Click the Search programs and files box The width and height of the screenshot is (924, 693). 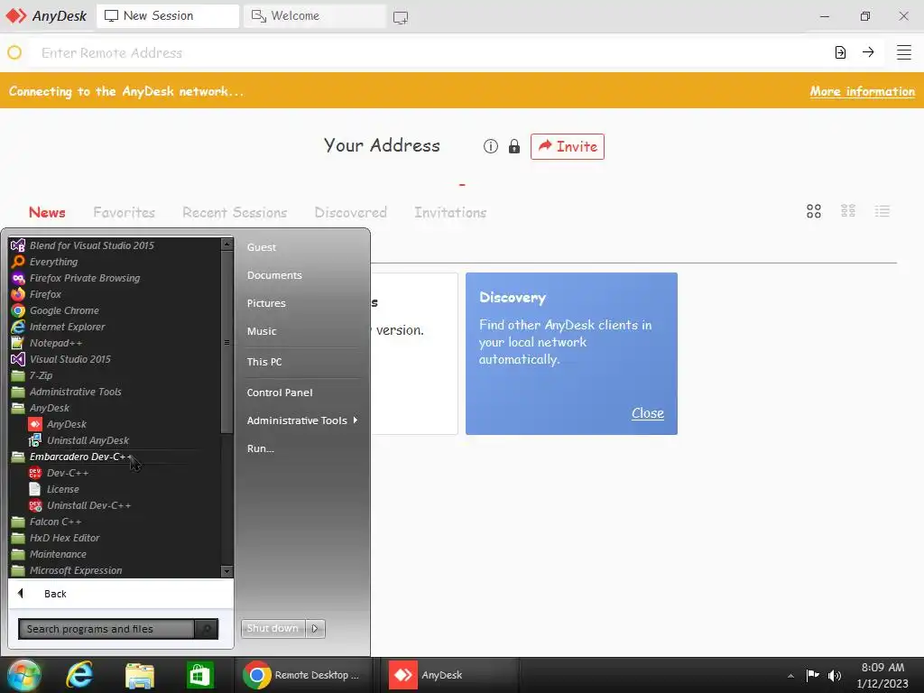(x=106, y=629)
